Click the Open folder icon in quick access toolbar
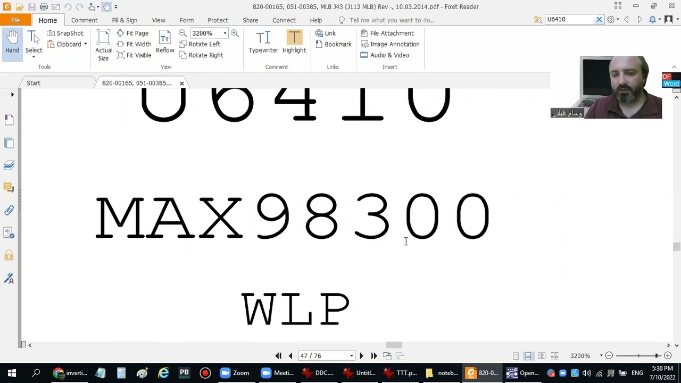Image resolution: width=681 pixels, height=383 pixels. [x=20, y=7]
